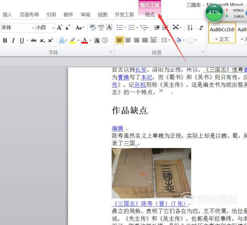Image resolution: width=247 pixels, height=225 pixels.
Task: Justify the paragraph text
Action: [x=145, y=40]
